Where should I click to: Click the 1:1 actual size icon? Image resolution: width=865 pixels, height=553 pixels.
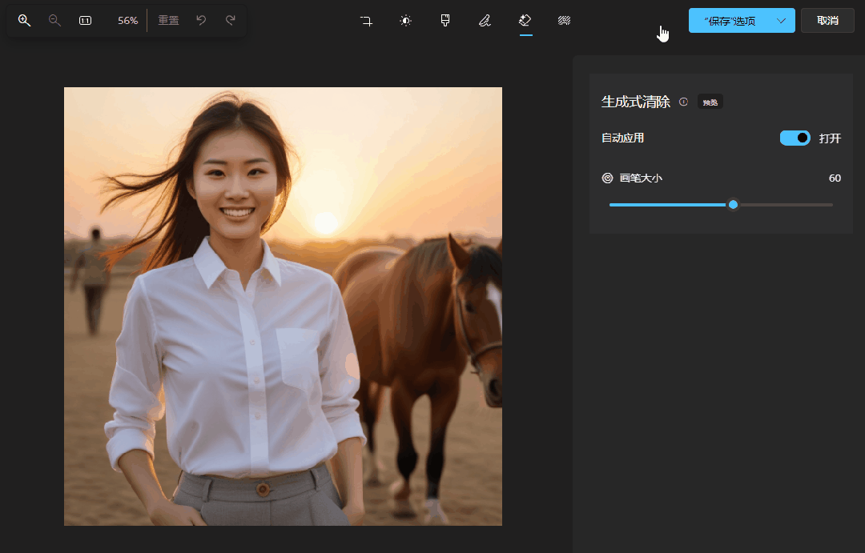[x=85, y=21]
